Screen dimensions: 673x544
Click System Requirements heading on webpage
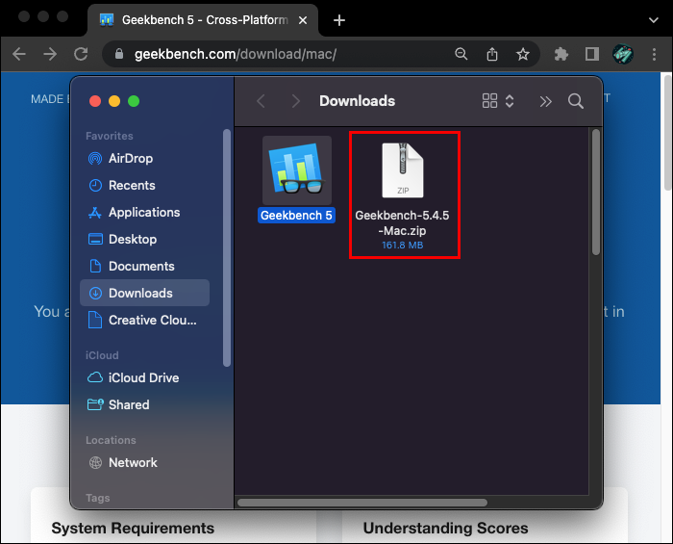(133, 528)
